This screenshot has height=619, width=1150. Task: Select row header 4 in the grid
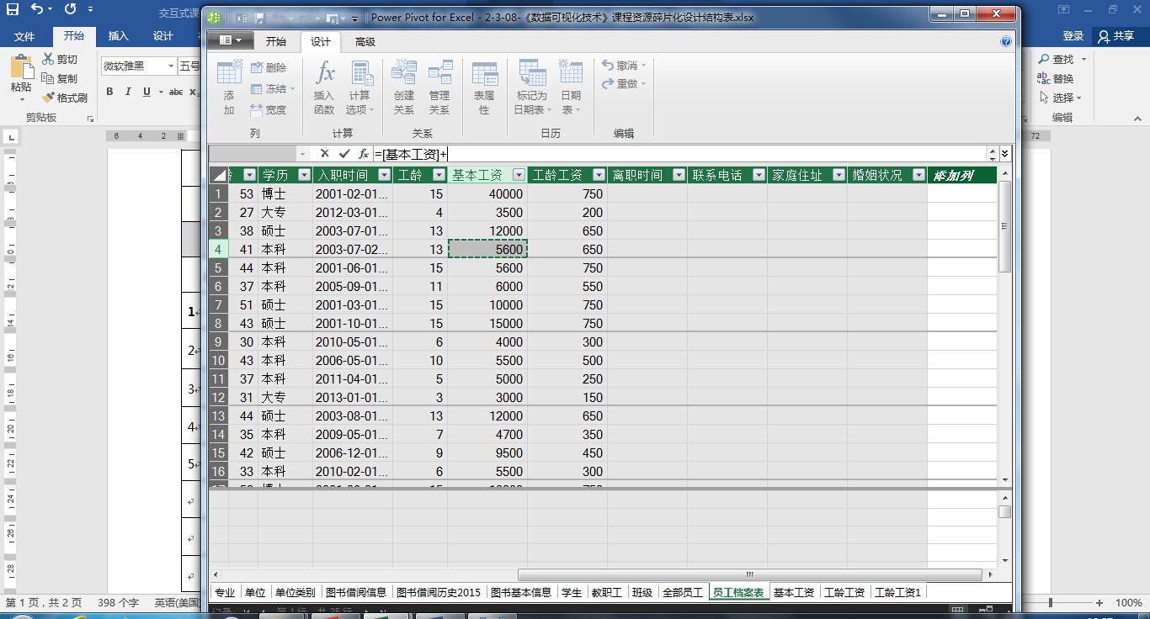click(218, 249)
